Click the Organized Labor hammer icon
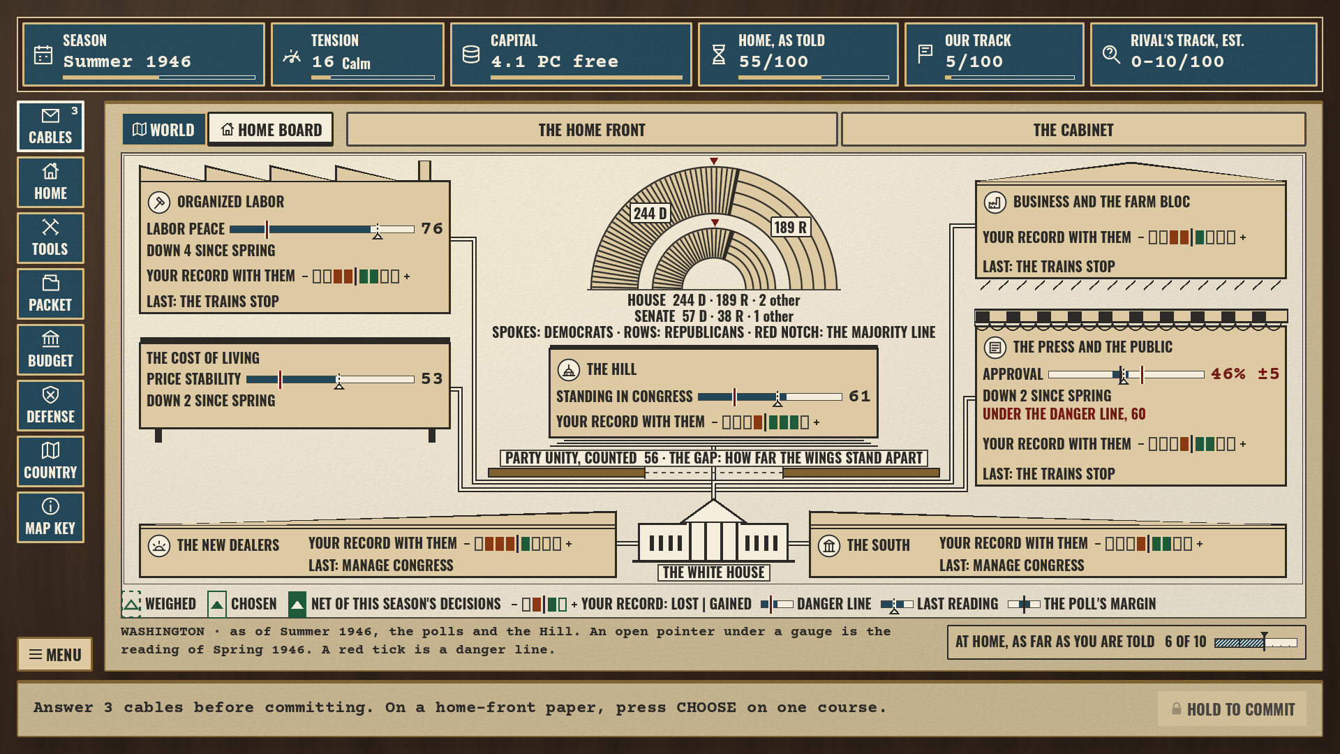This screenshot has width=1340, height=754. tap(159, 202)
